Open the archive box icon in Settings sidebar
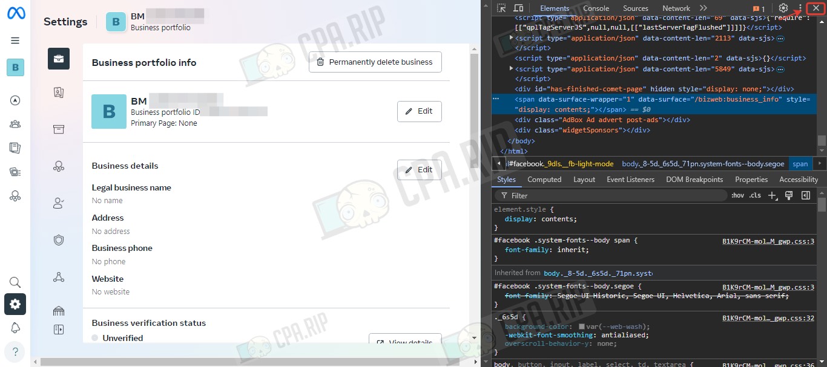 click(59, 129)
